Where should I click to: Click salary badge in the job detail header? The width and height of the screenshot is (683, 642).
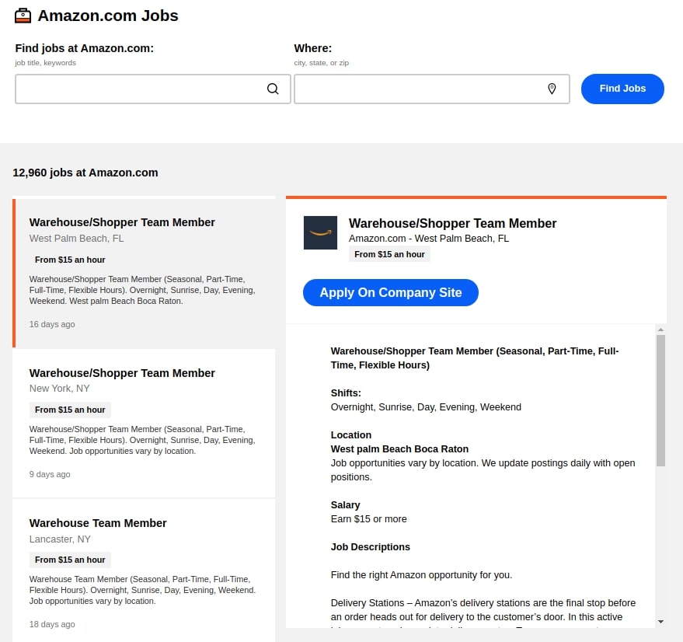pos(389,254)
